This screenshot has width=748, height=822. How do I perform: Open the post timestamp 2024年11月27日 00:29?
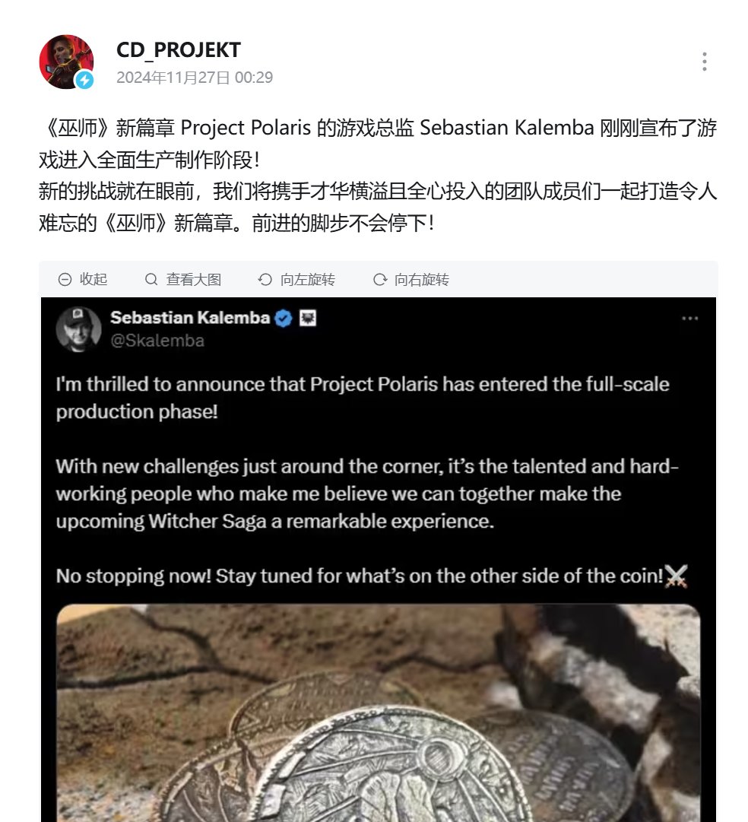(x=195, y=78)
